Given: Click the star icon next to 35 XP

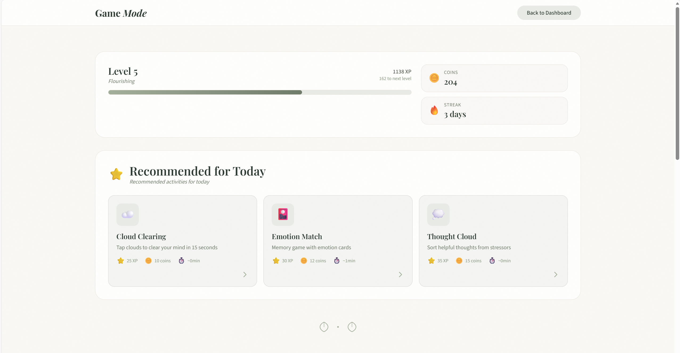Looking at the screenshot, I should click(x=431, y=261).
